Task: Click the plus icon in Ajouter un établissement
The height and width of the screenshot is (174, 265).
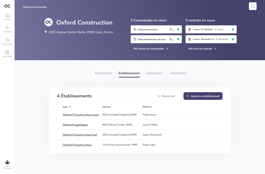Action: point(188,96)
